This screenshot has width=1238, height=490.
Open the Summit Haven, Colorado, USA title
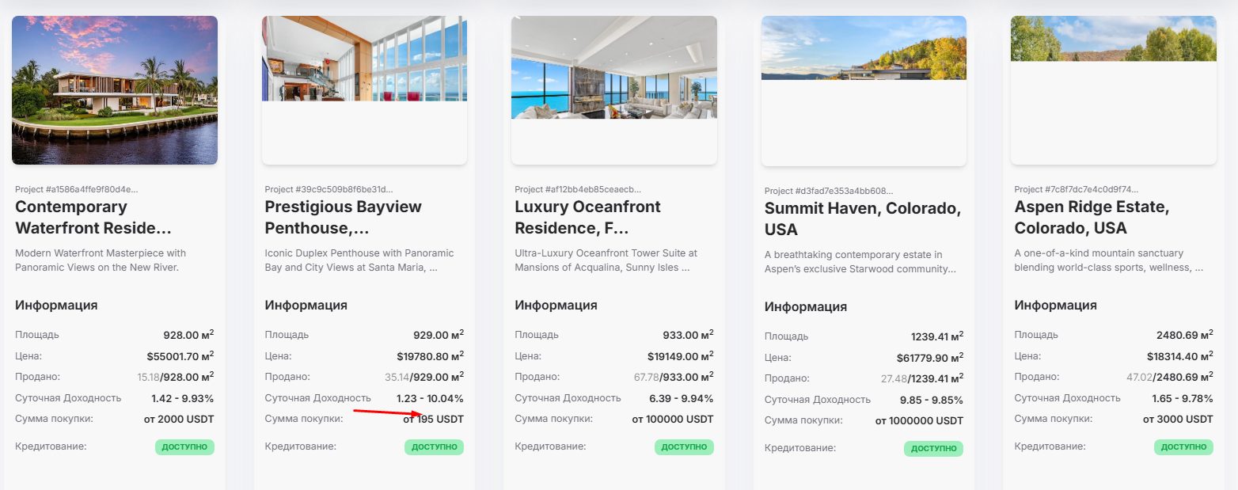click(862, 219)
